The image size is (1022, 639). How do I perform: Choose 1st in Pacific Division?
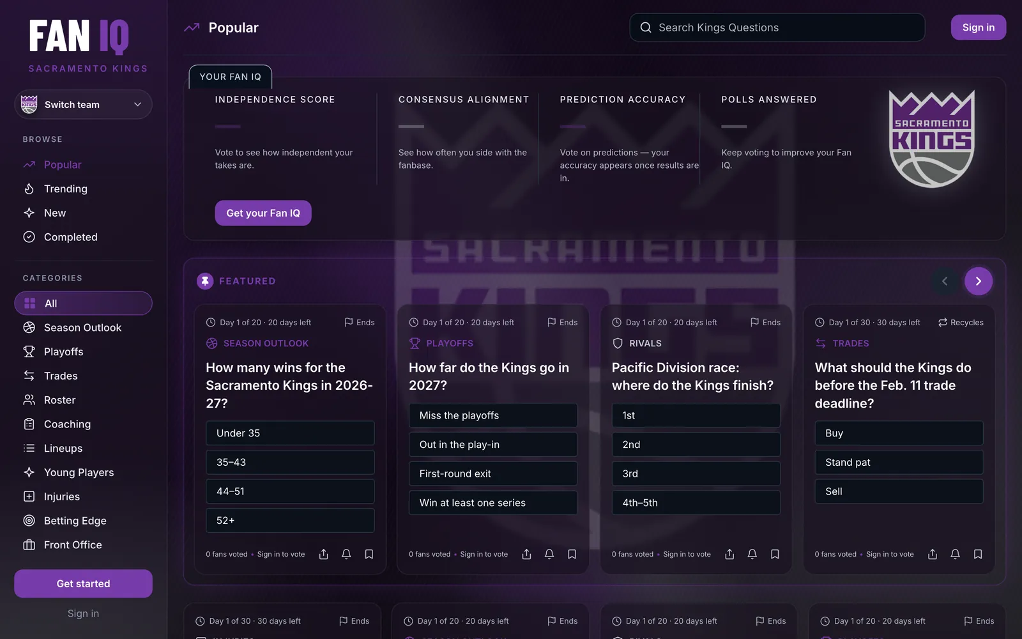pyautogui.click(x=696, y=415)
